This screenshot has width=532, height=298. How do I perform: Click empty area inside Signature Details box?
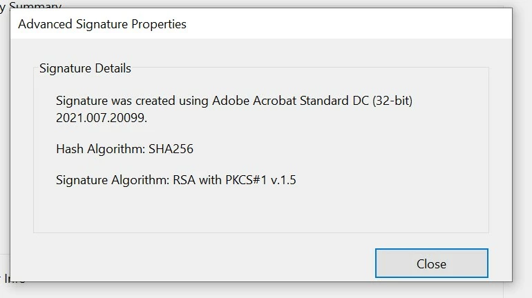261,210
